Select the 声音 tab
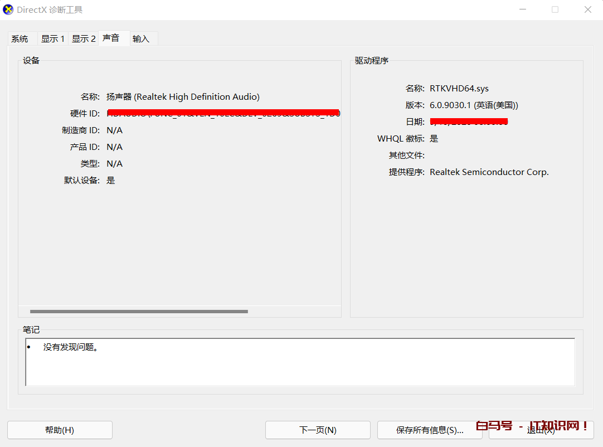The width and height of the screenshot is (603, 447). coord(111,38)
